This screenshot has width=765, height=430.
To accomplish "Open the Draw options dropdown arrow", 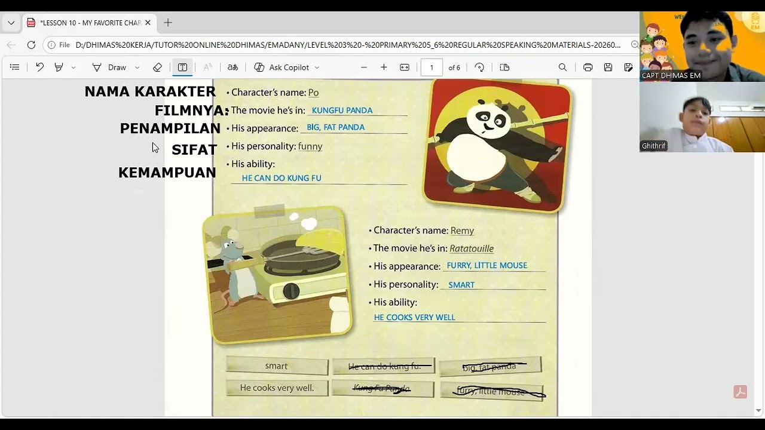I will [x=137, y=67].
